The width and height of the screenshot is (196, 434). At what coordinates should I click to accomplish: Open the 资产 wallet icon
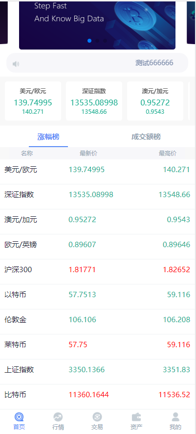click(x=136, y=417)
